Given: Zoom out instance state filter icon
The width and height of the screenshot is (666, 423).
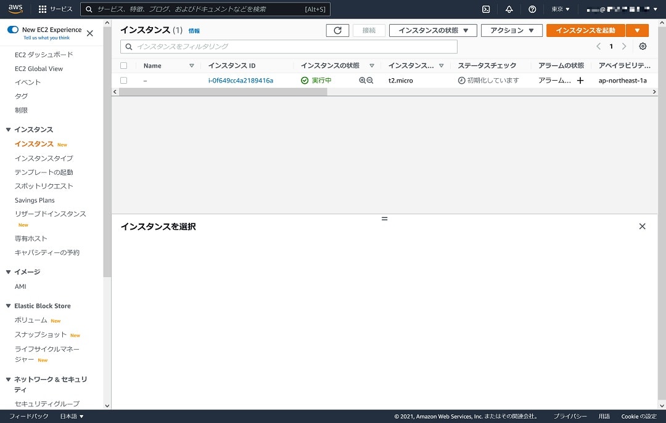Looking at the screenshot, I should click(370, 80).
